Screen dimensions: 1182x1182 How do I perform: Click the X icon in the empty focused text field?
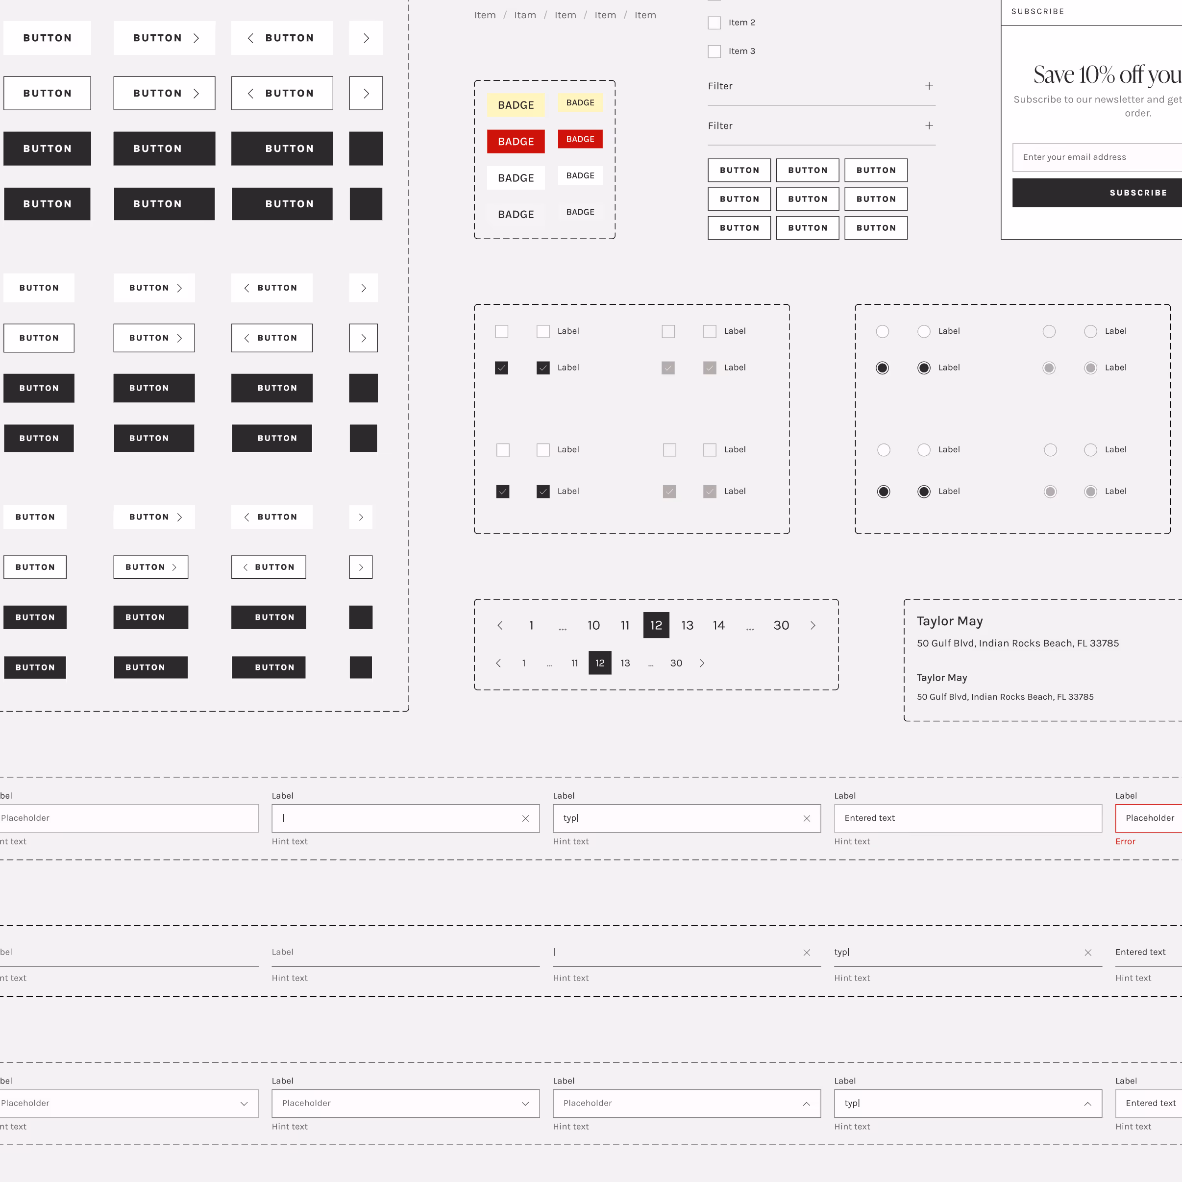coord(525,818)
